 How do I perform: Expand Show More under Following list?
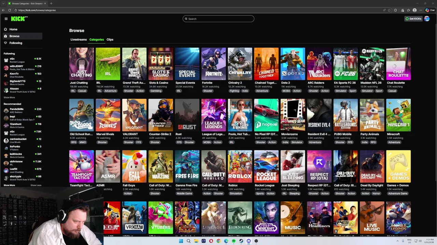pos(9,97)
